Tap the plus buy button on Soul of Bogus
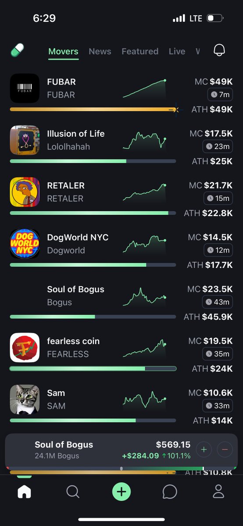The height and width of the screenshot is (526, 243). tap(204, 449)
